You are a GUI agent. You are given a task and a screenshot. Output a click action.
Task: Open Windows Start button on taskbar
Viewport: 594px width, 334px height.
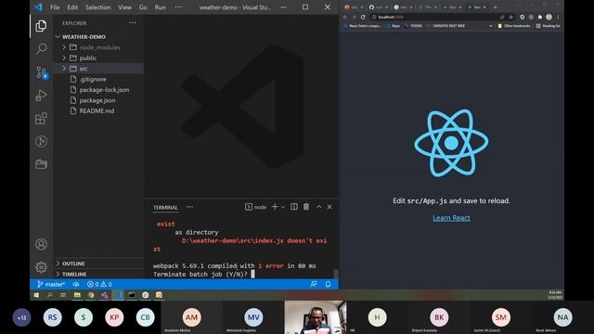(36, 295)
